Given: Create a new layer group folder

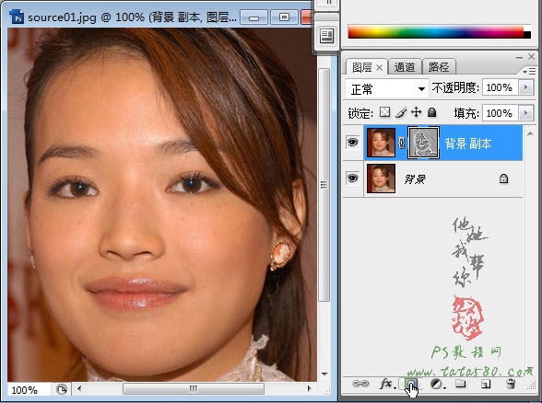Looking at the screenshot, I should click(x=461, y=384).
